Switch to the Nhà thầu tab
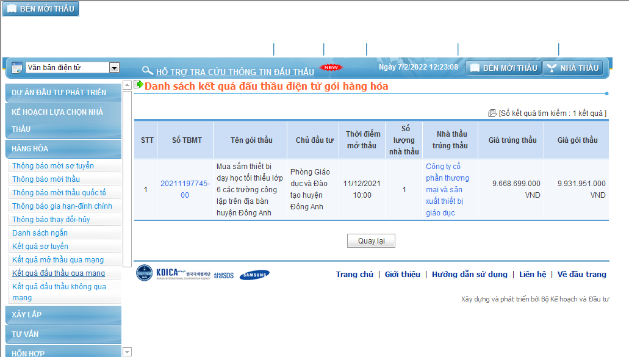The width and height of the screenshot is (629, 357). (x=572, y=68)
